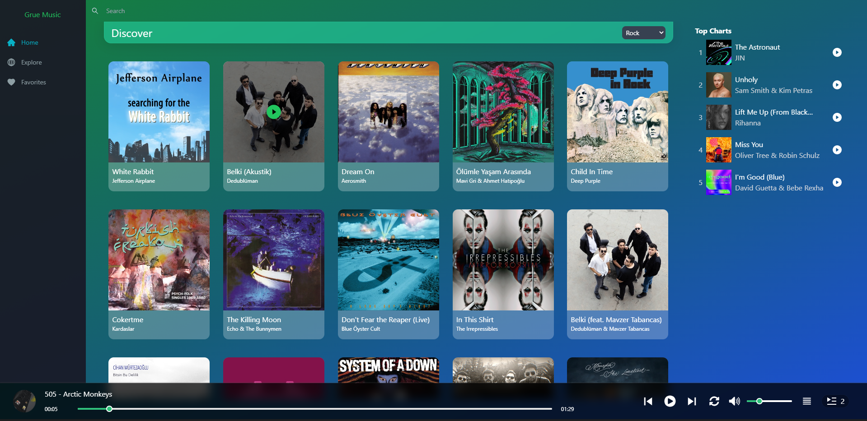Click the Grue Music logo text
This screenshot has width=867, height=421.
(x=42, y=14)
